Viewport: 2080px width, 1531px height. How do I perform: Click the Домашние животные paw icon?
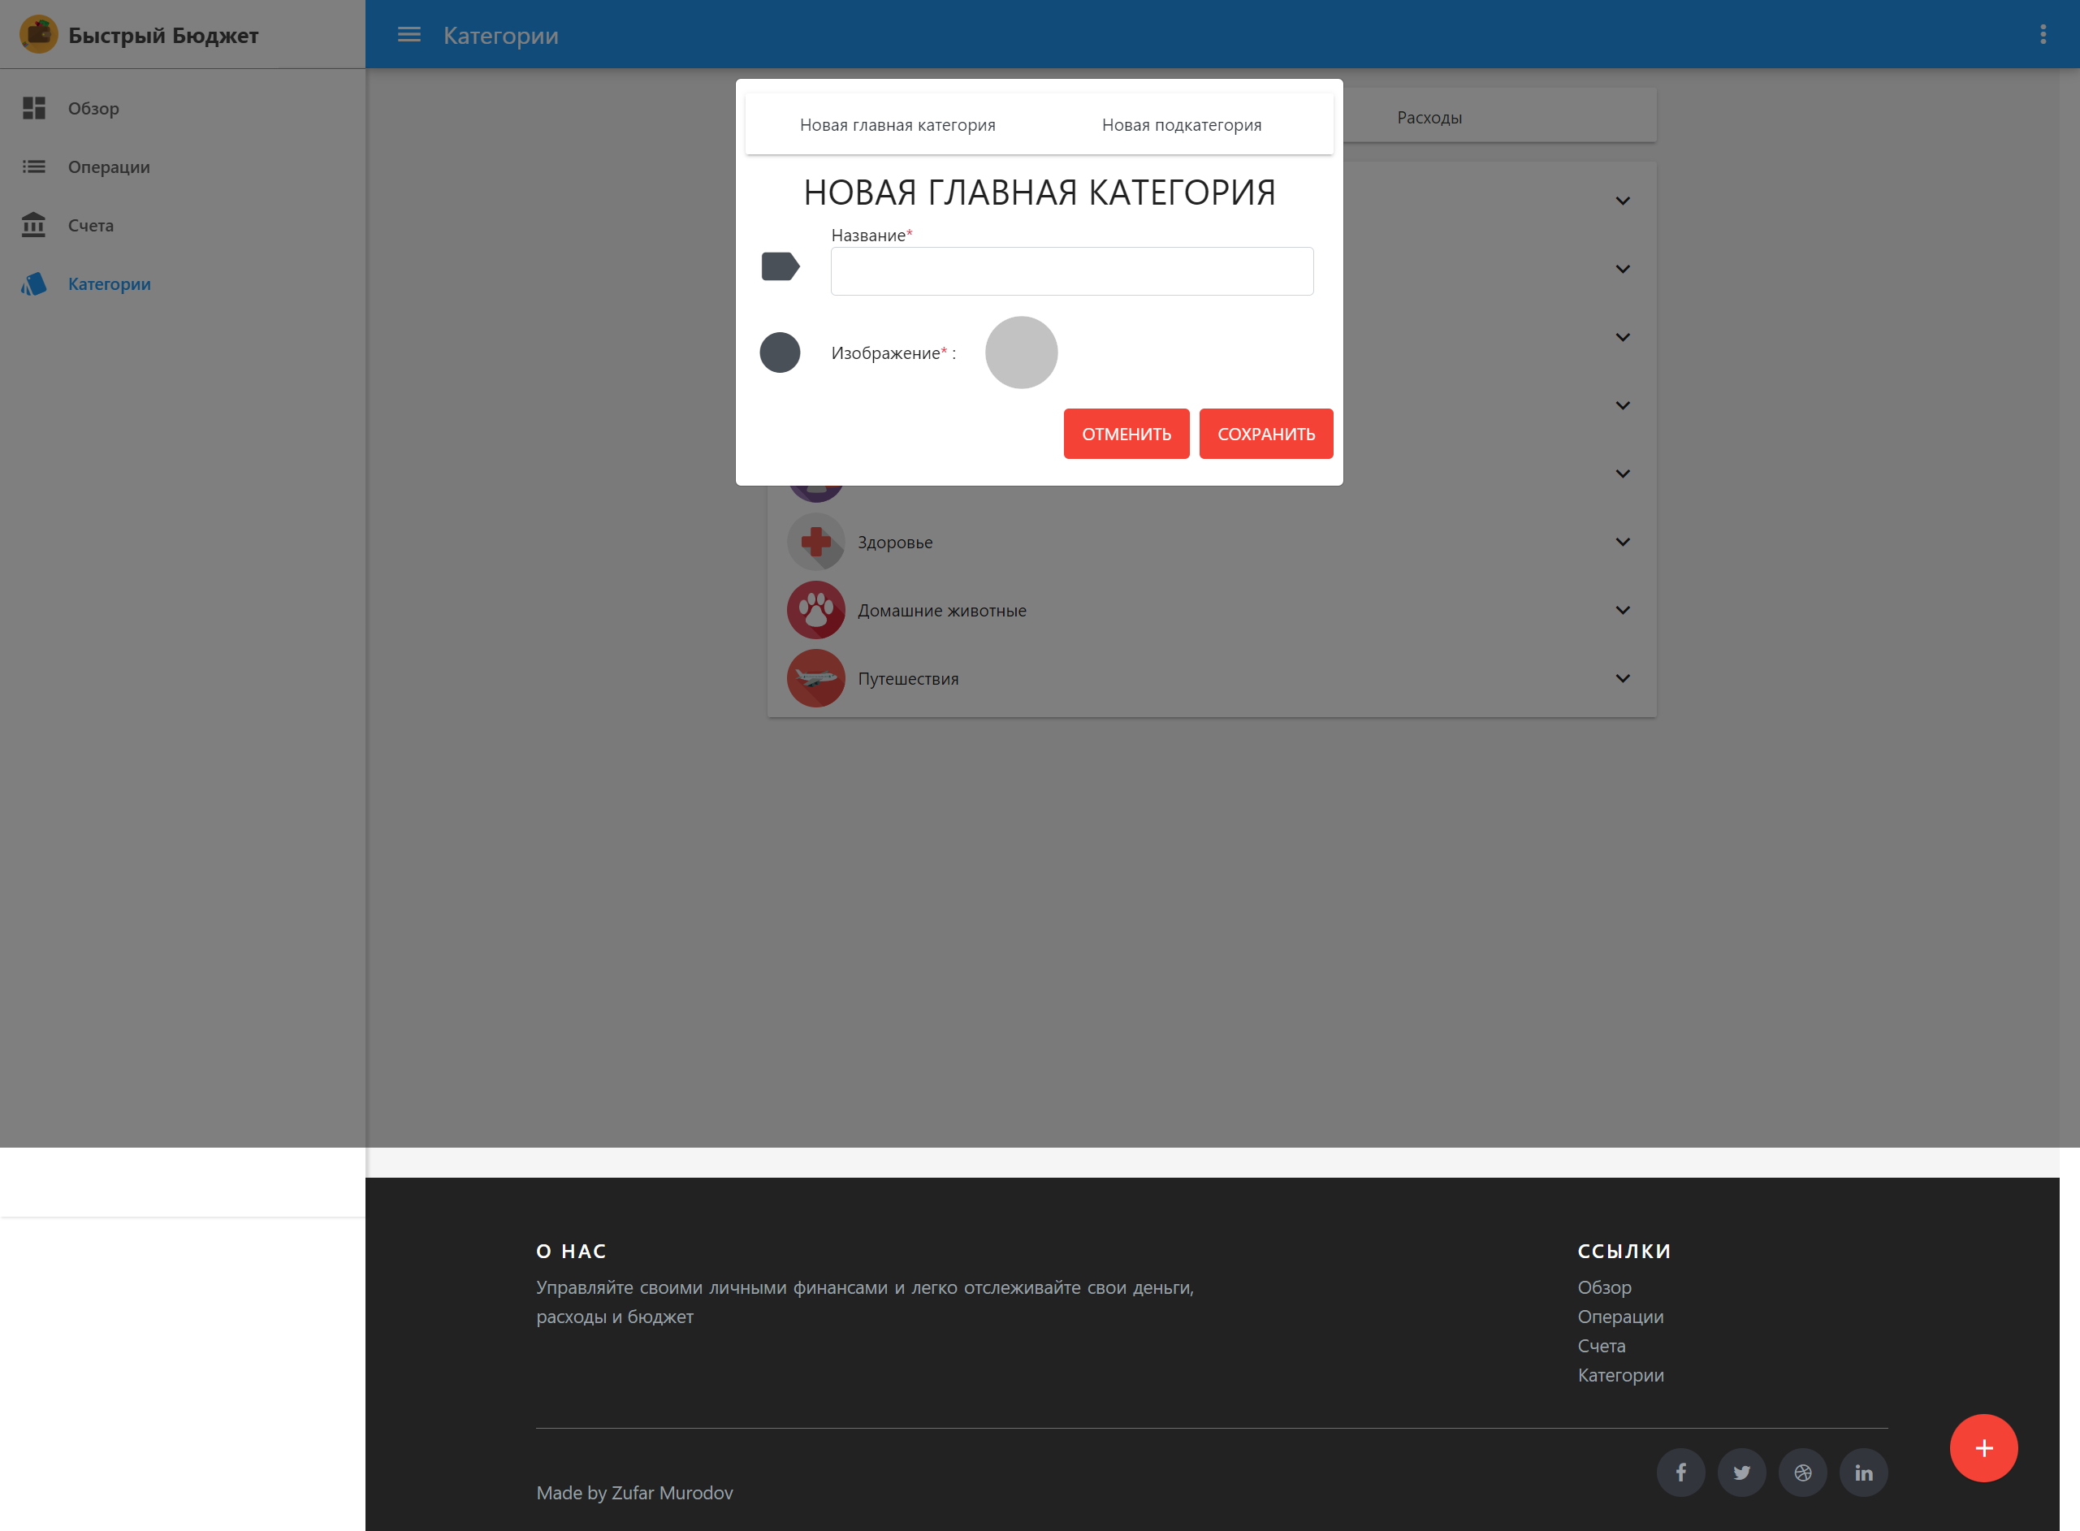815,610
